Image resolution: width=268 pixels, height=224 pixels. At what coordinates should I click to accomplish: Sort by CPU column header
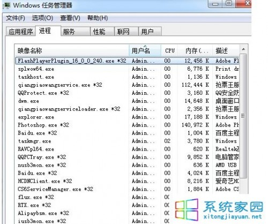pyautogui.click(x=170, y=50)
